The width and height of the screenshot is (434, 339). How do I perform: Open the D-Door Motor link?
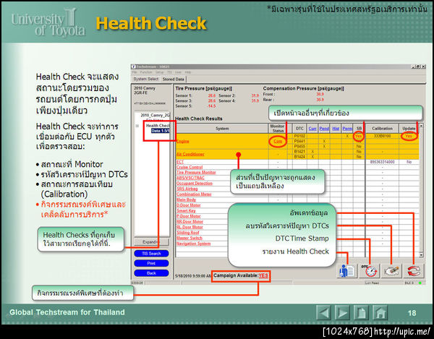[x=189, y=205]
